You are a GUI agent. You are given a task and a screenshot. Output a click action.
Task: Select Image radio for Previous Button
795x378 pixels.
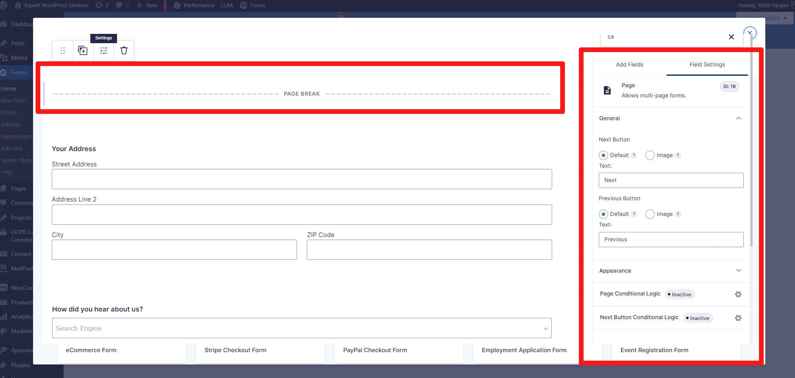pyautogui.click(x=650, y=214)
